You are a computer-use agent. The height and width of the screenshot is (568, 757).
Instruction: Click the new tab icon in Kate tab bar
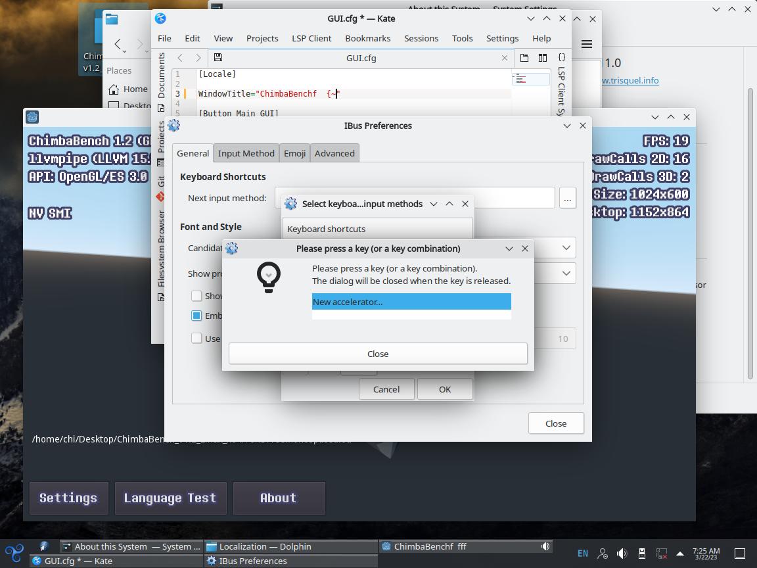point(524,58)
